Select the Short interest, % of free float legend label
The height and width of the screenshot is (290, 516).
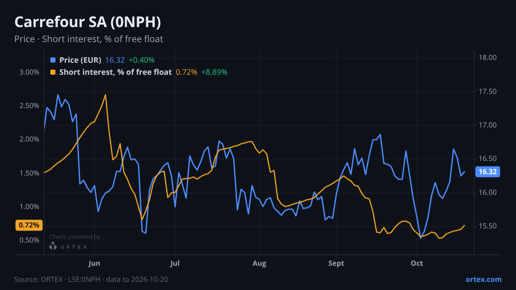[x=116, y=72]
